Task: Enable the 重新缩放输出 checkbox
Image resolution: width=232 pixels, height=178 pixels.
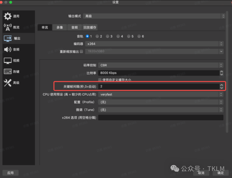Action: click(x=81, y=51)
